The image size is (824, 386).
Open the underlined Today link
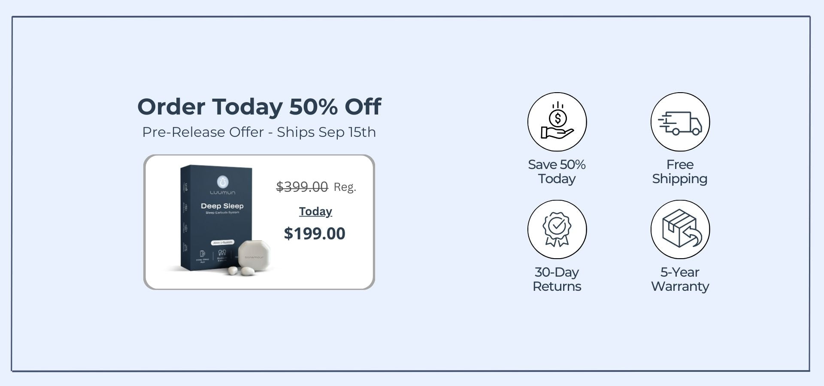pyautogui.click(x=315, y=211)
